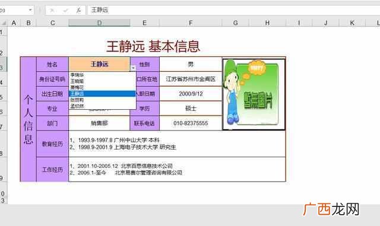Click the 工作经历 label cell
The width and height of the screenshot is (380, 226).
[52, 170]
